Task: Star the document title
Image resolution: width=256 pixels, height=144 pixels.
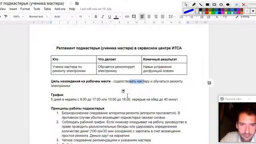Action: click(x=70, y=3)
